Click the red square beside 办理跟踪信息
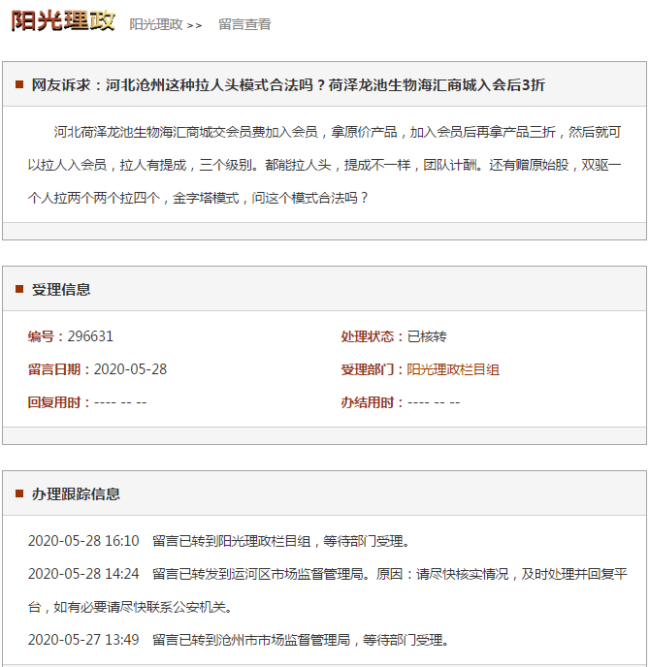Screen dimensions: 649x667 pyautogui.click(x=19, y=493)
